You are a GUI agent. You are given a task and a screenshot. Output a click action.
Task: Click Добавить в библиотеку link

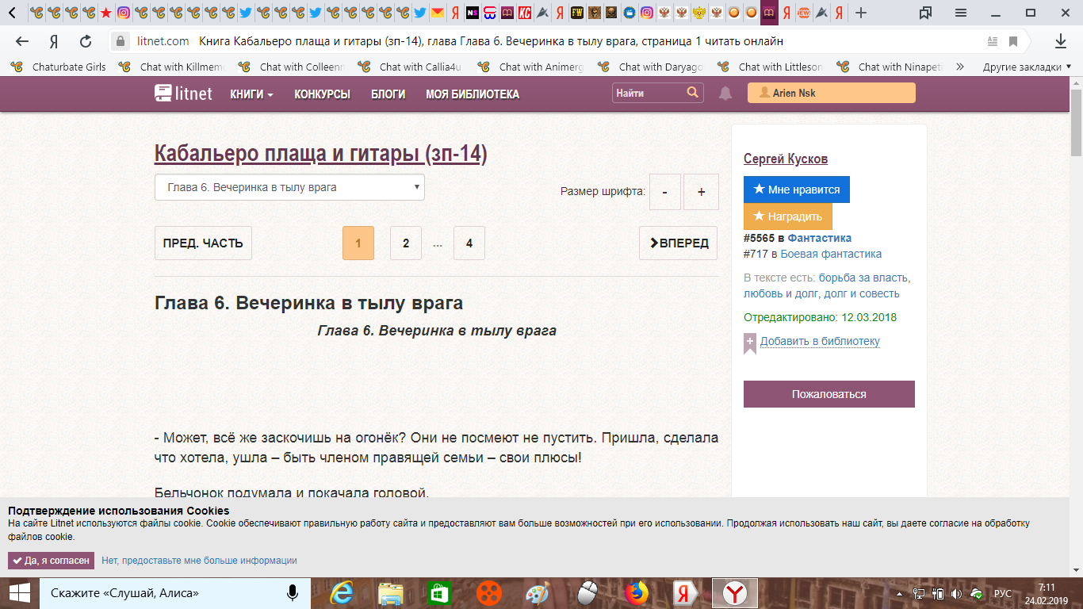click(820, 342)
